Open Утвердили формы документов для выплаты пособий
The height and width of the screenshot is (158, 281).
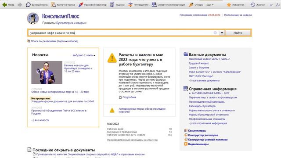[x=62, y=101]
